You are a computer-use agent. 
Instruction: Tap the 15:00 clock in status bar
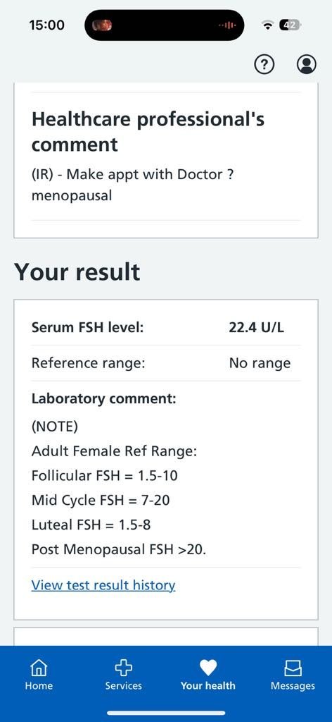tap(46, 25)
